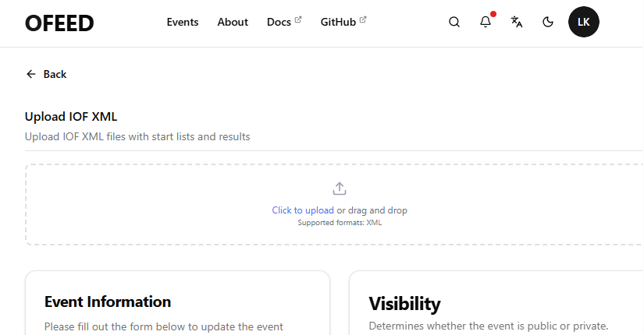Open notifications bell

(x=486, y=22)
